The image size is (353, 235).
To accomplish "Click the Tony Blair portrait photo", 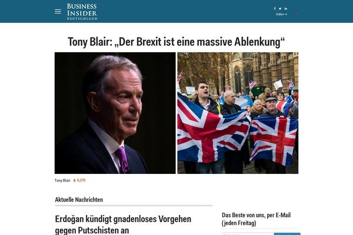I will [x=115, y=113].
